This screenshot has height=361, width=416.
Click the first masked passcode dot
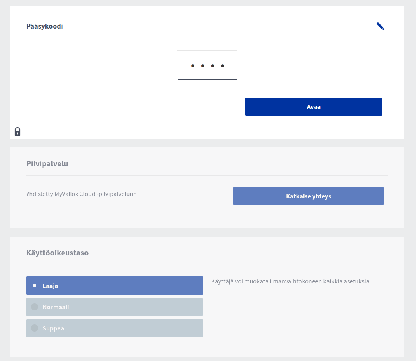click(193, 66)
